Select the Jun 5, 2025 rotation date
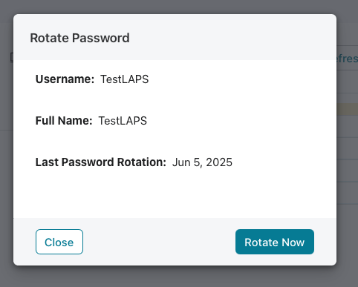 pyautogui.click(x=202, y=162)
